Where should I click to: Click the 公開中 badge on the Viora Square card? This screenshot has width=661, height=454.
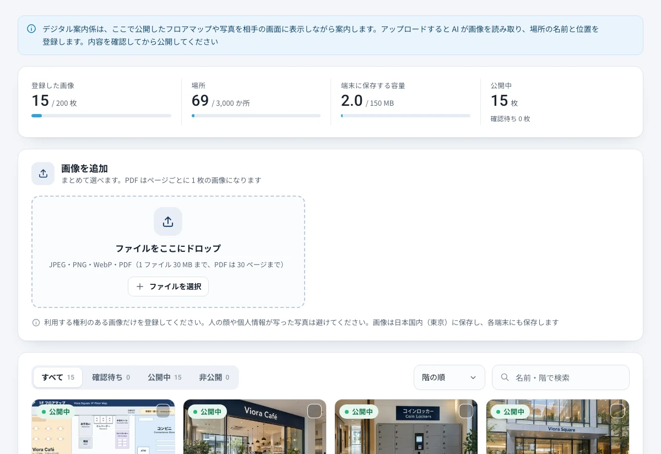510,412
